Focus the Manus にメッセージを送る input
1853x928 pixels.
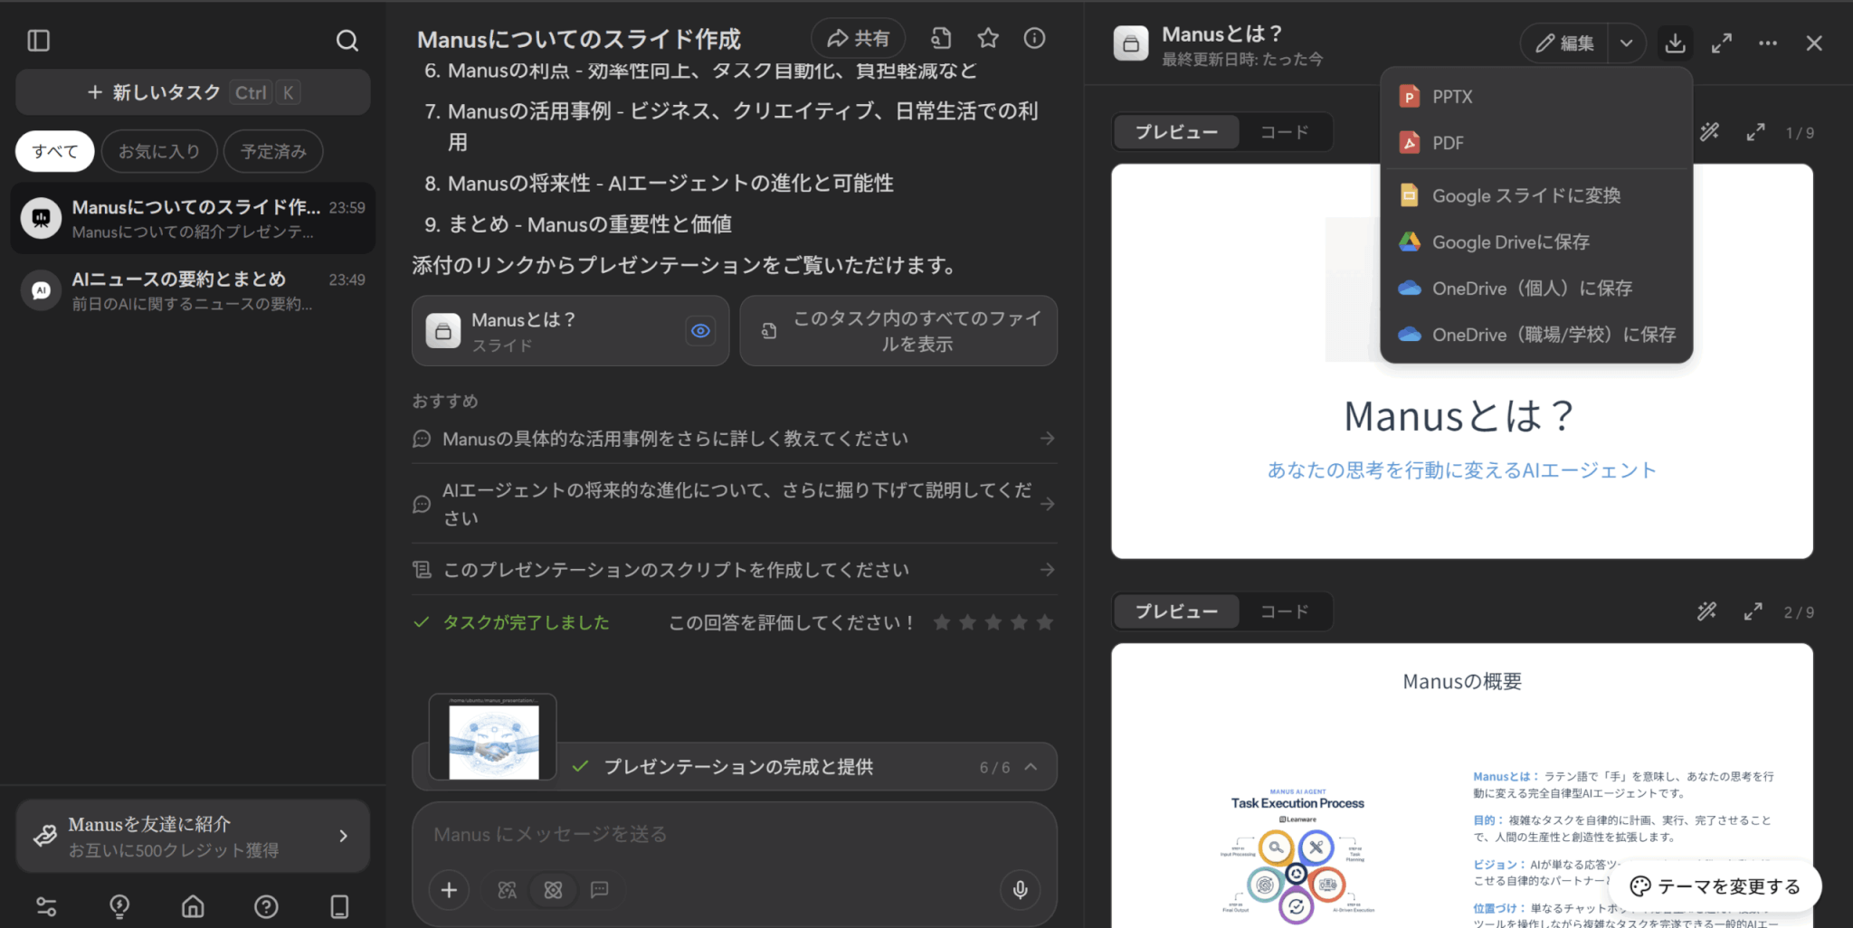pos(734,834)
